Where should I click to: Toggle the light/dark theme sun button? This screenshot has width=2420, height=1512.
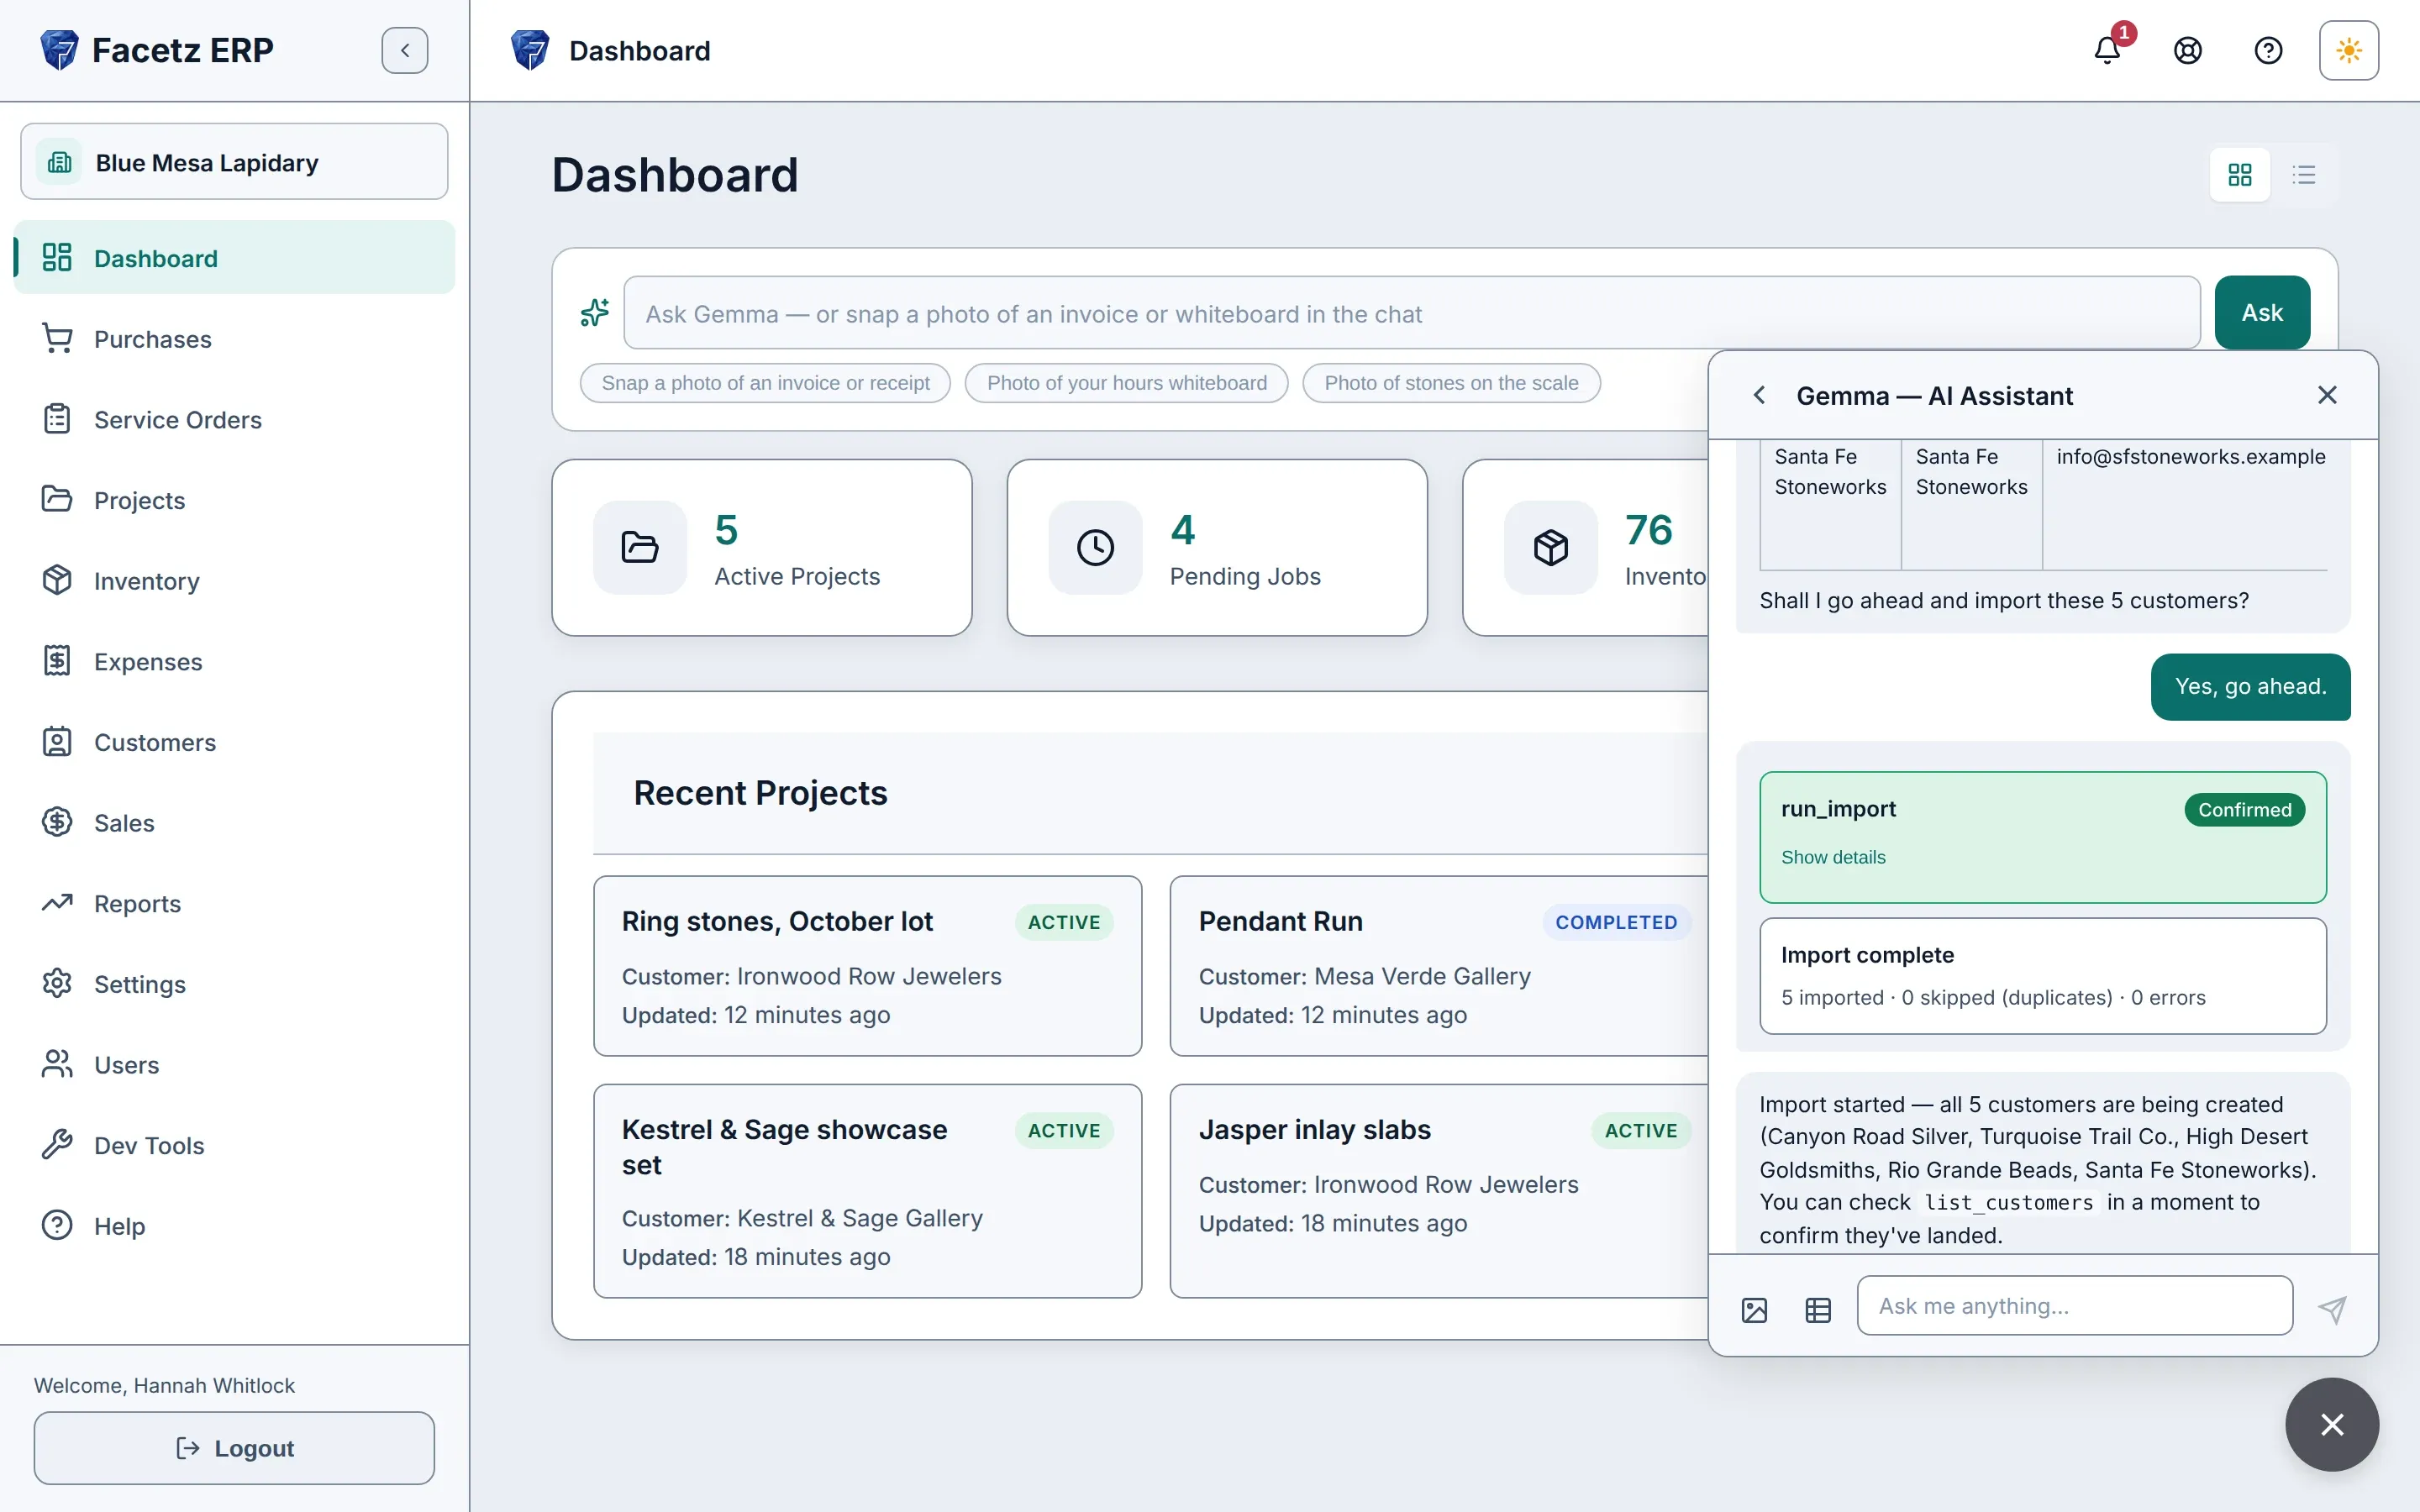click(2349, 50)
